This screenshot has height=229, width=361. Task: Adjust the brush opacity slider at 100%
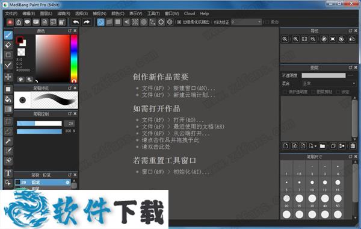39,131
